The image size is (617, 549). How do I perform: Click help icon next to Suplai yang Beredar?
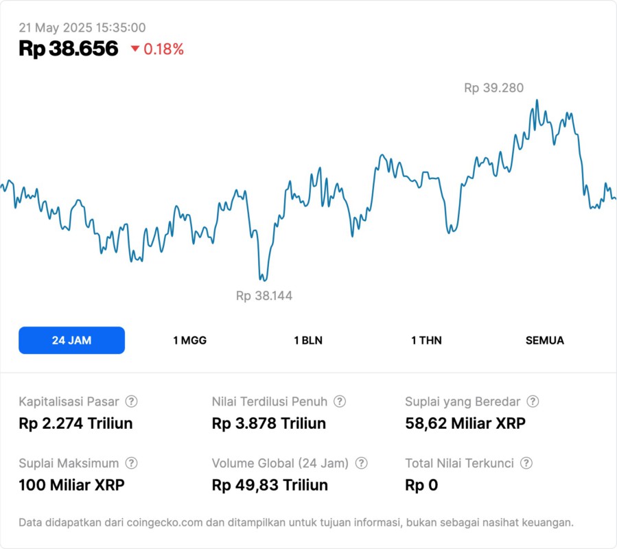click(533, 401)
